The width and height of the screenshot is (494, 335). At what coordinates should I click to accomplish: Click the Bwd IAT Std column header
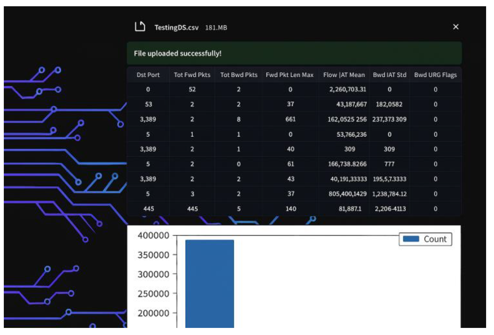point(389,75)
